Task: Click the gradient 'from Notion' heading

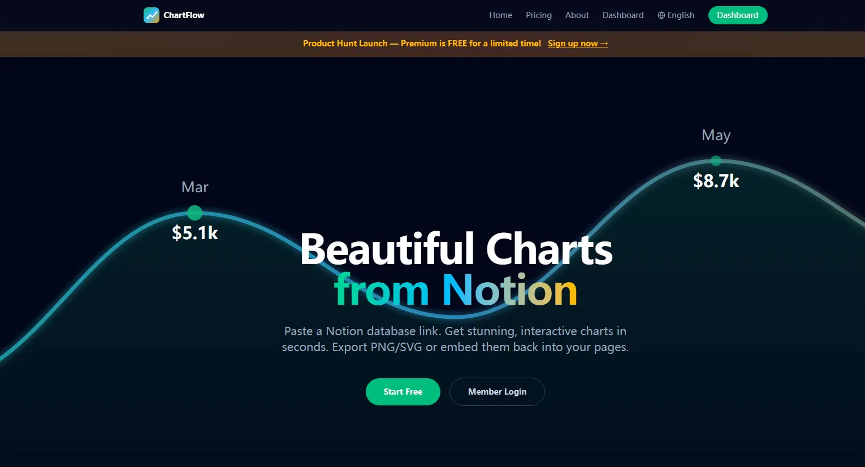Action: click(456, 291)
